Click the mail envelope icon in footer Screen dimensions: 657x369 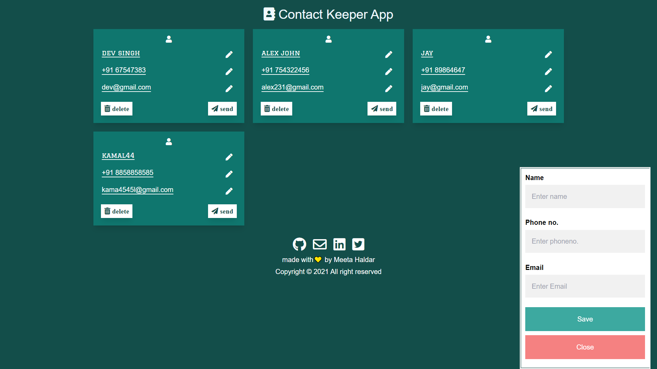click(320, 244)
